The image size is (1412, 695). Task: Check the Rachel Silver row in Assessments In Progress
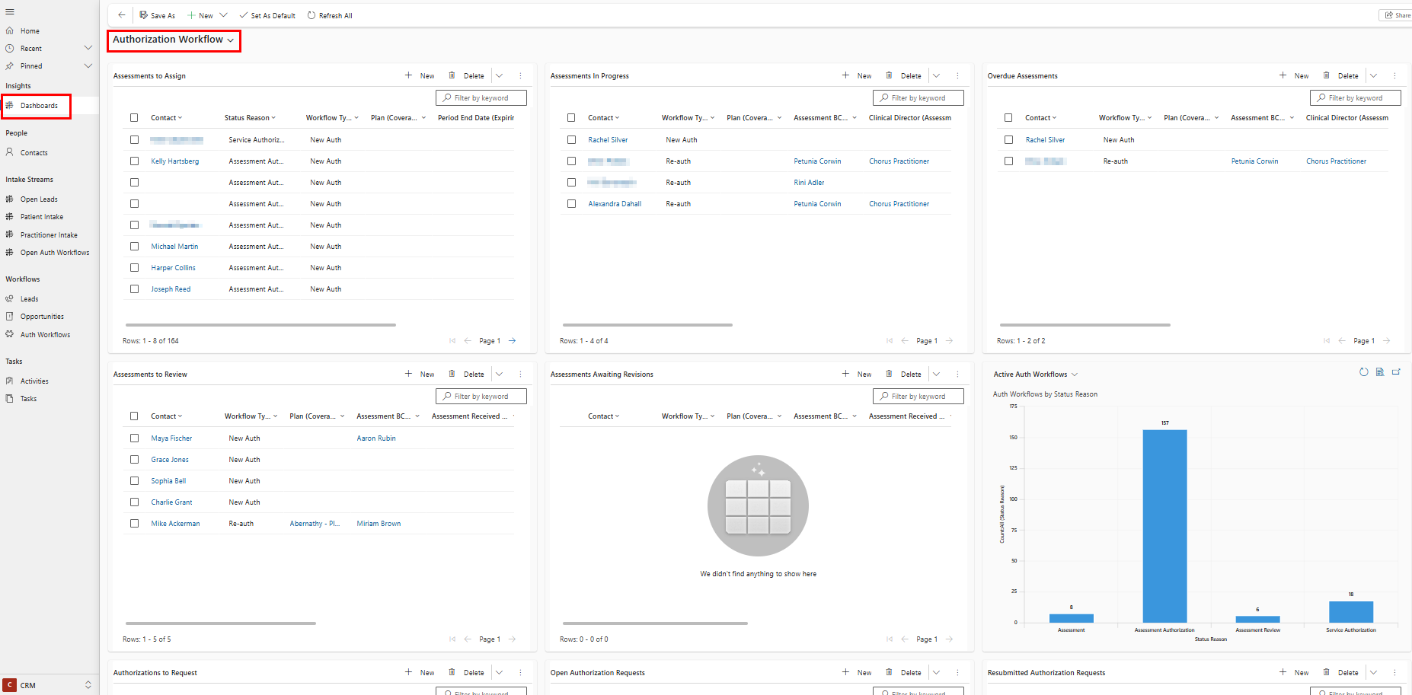[x=571, y=140]
